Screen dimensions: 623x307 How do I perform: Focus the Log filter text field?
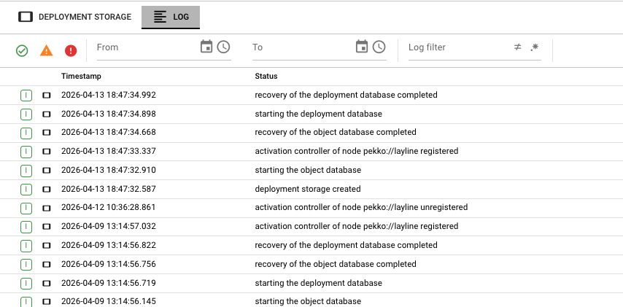point(456,47)
